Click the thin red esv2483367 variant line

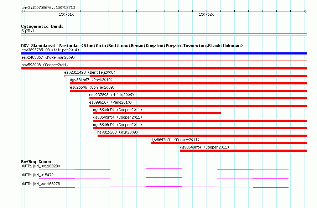164,61
